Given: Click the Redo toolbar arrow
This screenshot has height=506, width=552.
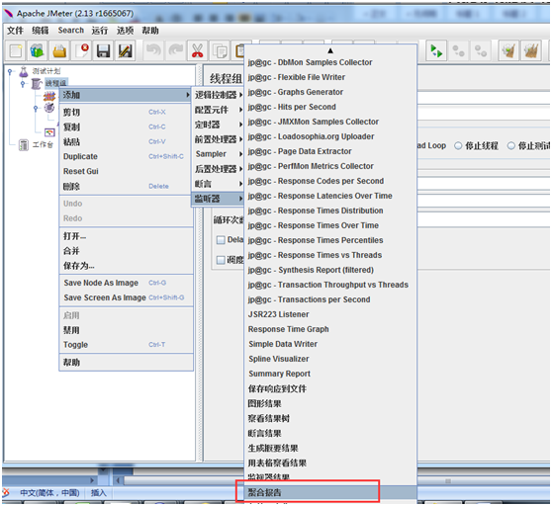Looking at the screenshot, I should (x=176, y=50).
